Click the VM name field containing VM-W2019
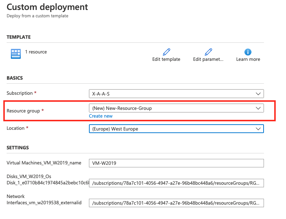This screenshot has height=219, width=286. point(176,163)
